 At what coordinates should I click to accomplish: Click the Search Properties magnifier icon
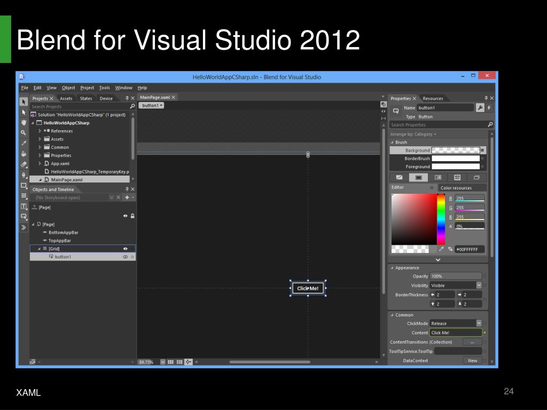click(x=490, y=124)
